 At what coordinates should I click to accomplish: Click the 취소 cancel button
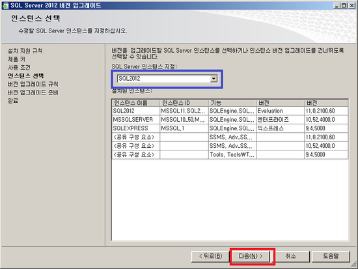(x=291, y=256)
